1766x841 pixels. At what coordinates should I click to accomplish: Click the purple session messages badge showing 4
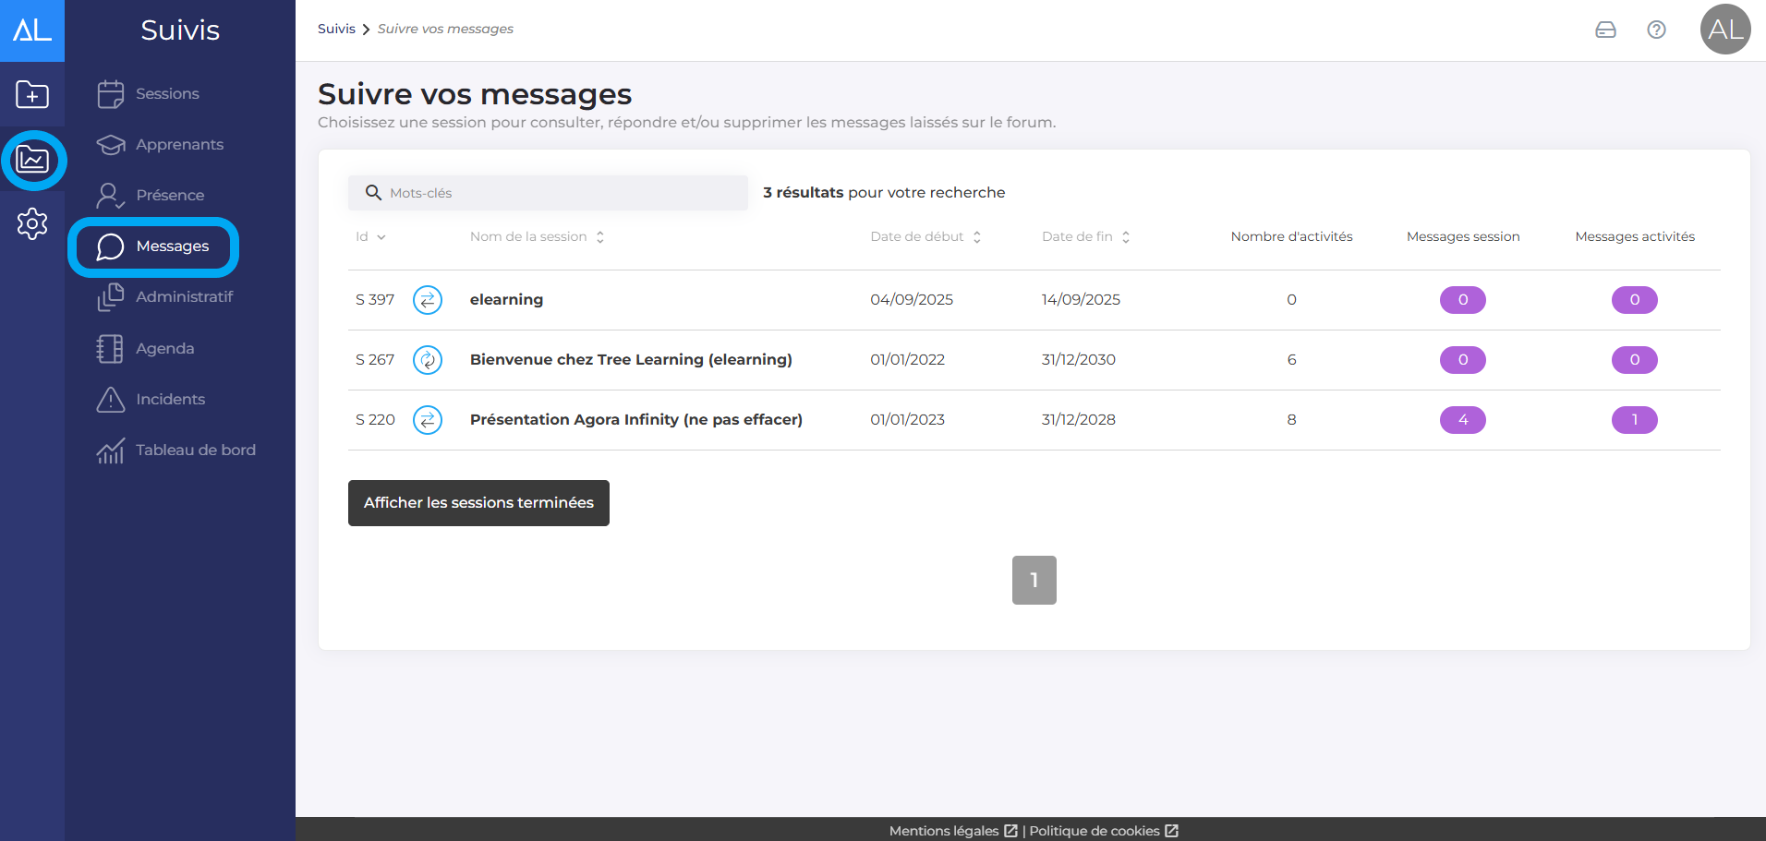tap(1462, 420)
